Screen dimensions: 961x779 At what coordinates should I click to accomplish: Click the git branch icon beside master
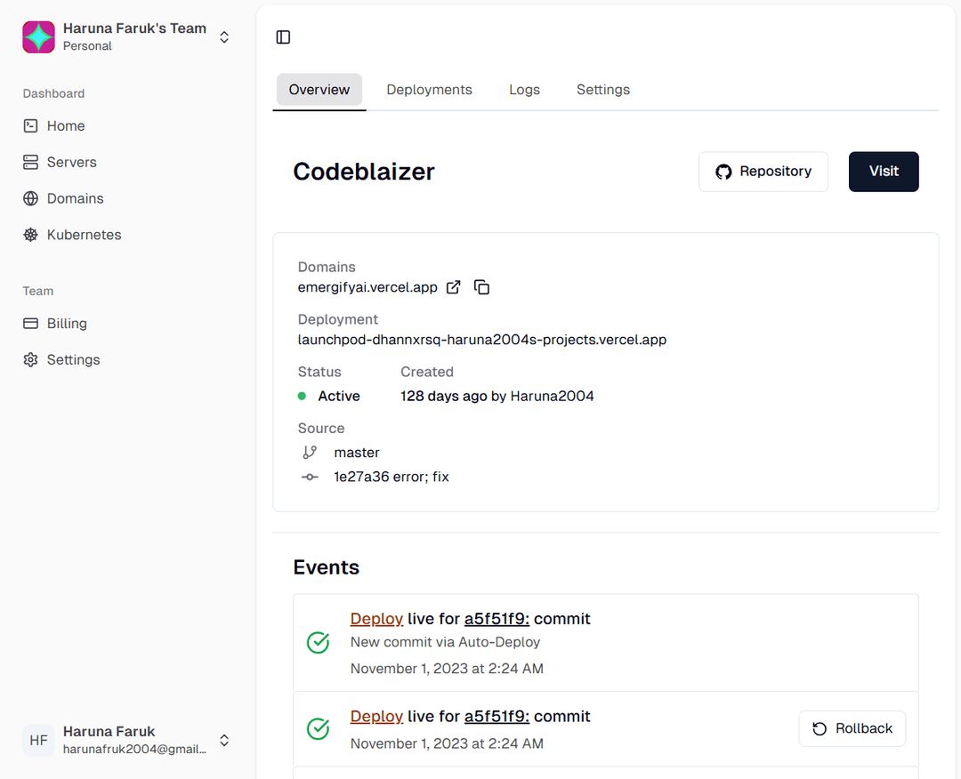pyautogui.click(x=310, y=453)
